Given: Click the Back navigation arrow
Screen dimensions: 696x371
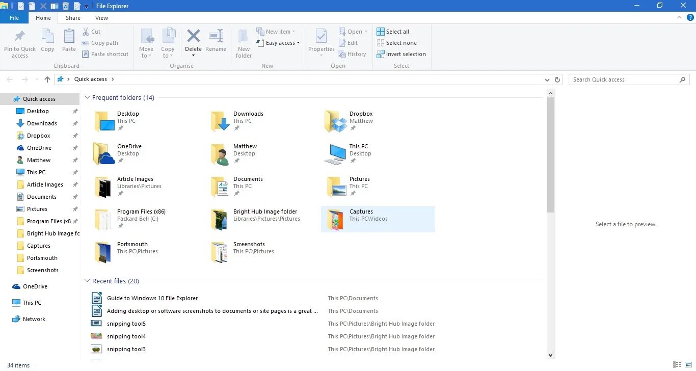Looking at the screenshot, I should 10,79.
